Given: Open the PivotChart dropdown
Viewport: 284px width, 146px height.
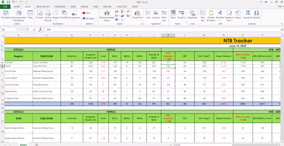Looking at the screenshot, I should [x=137, y=21].
